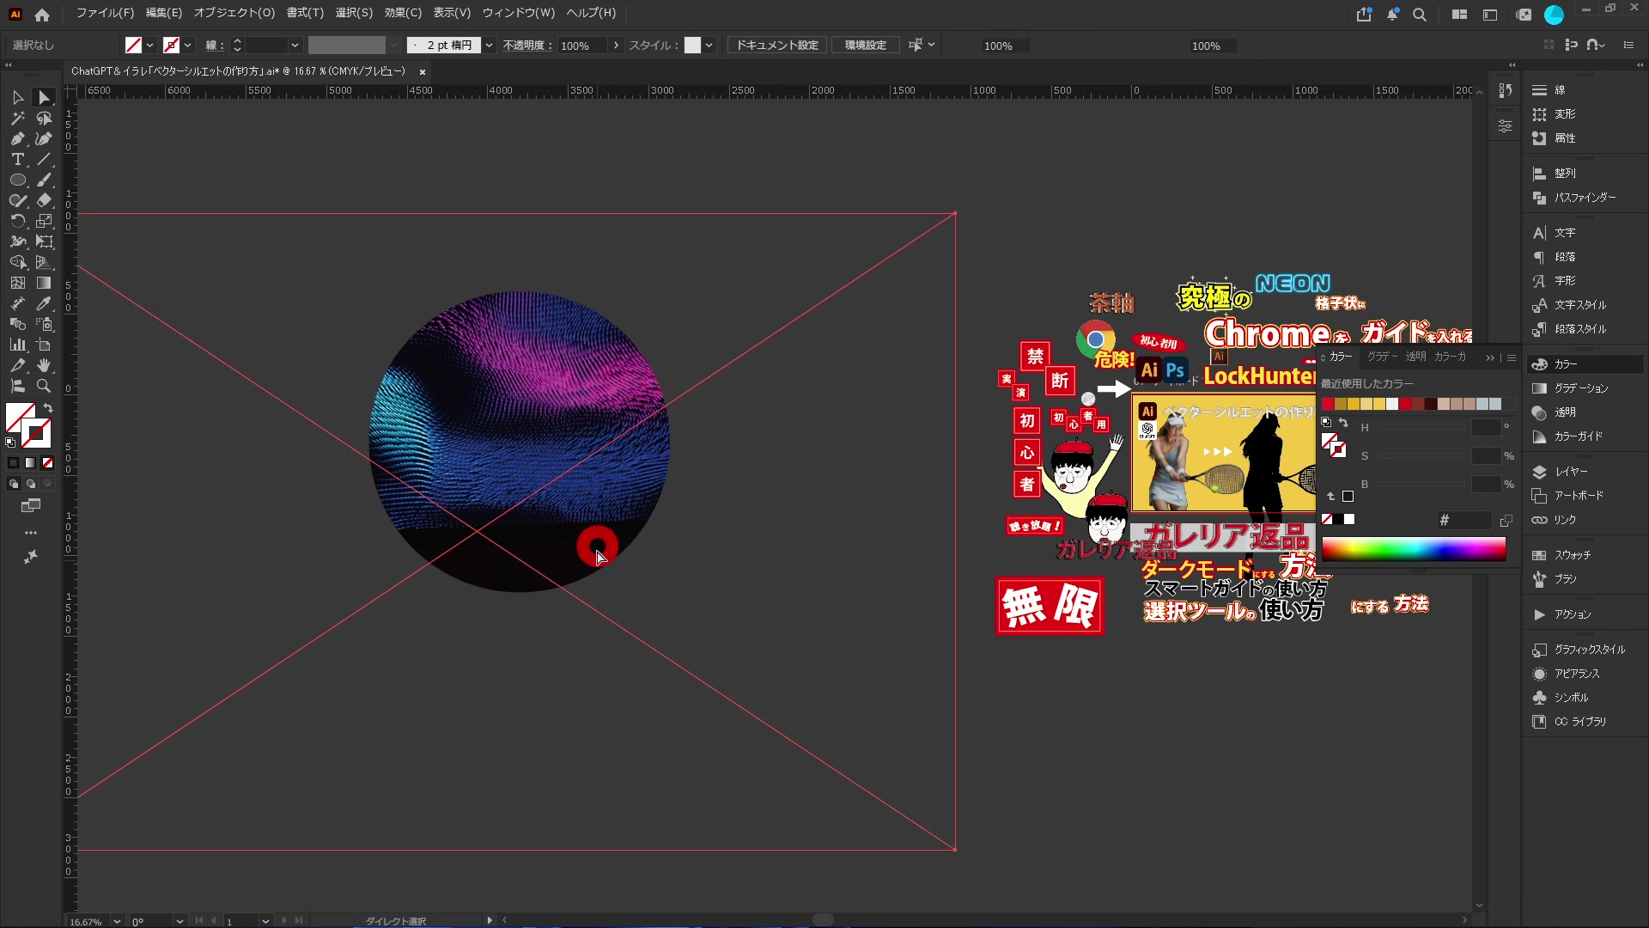1649x928 pixels.
Task: Open the fill color dropdown in control bar
Action: pyautogui.click(x=150, y=46)
